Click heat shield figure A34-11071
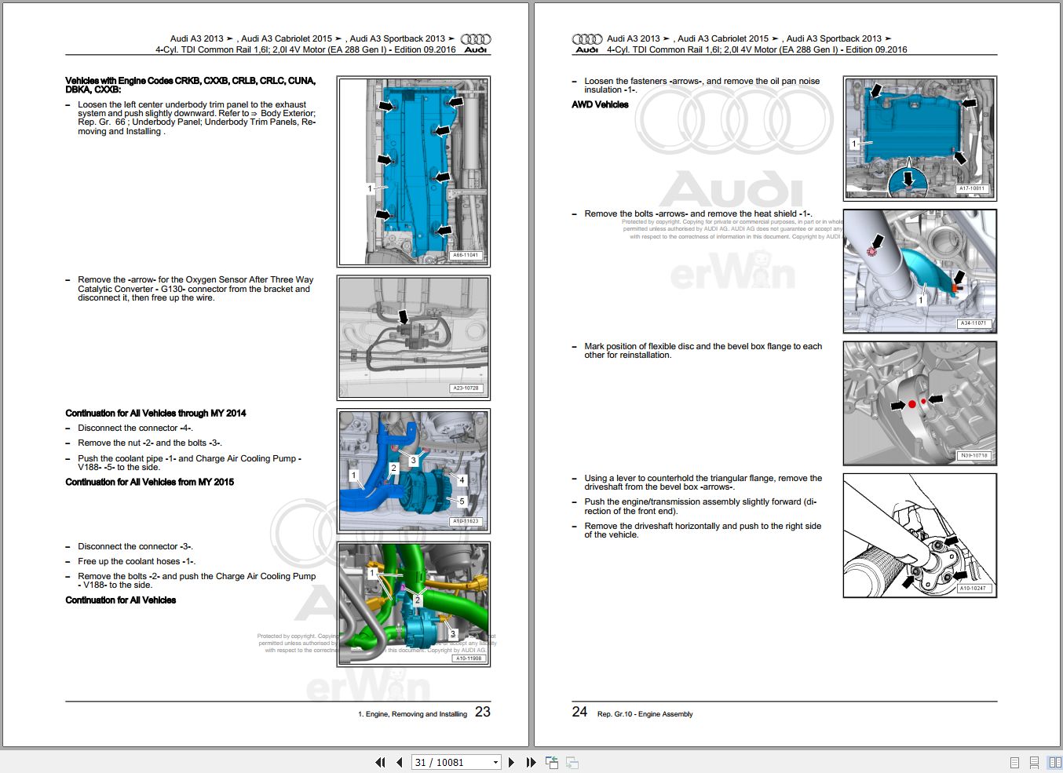The height and width of the screenshot is (773, 1063). tap(920, 271)
